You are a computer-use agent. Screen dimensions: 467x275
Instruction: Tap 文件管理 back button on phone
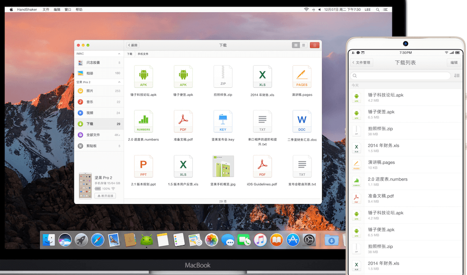(x=361, y=63)
